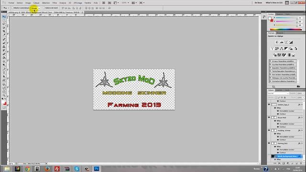306x172 pixels.
Task: Add a layer mask button
Action: [284, 163]
